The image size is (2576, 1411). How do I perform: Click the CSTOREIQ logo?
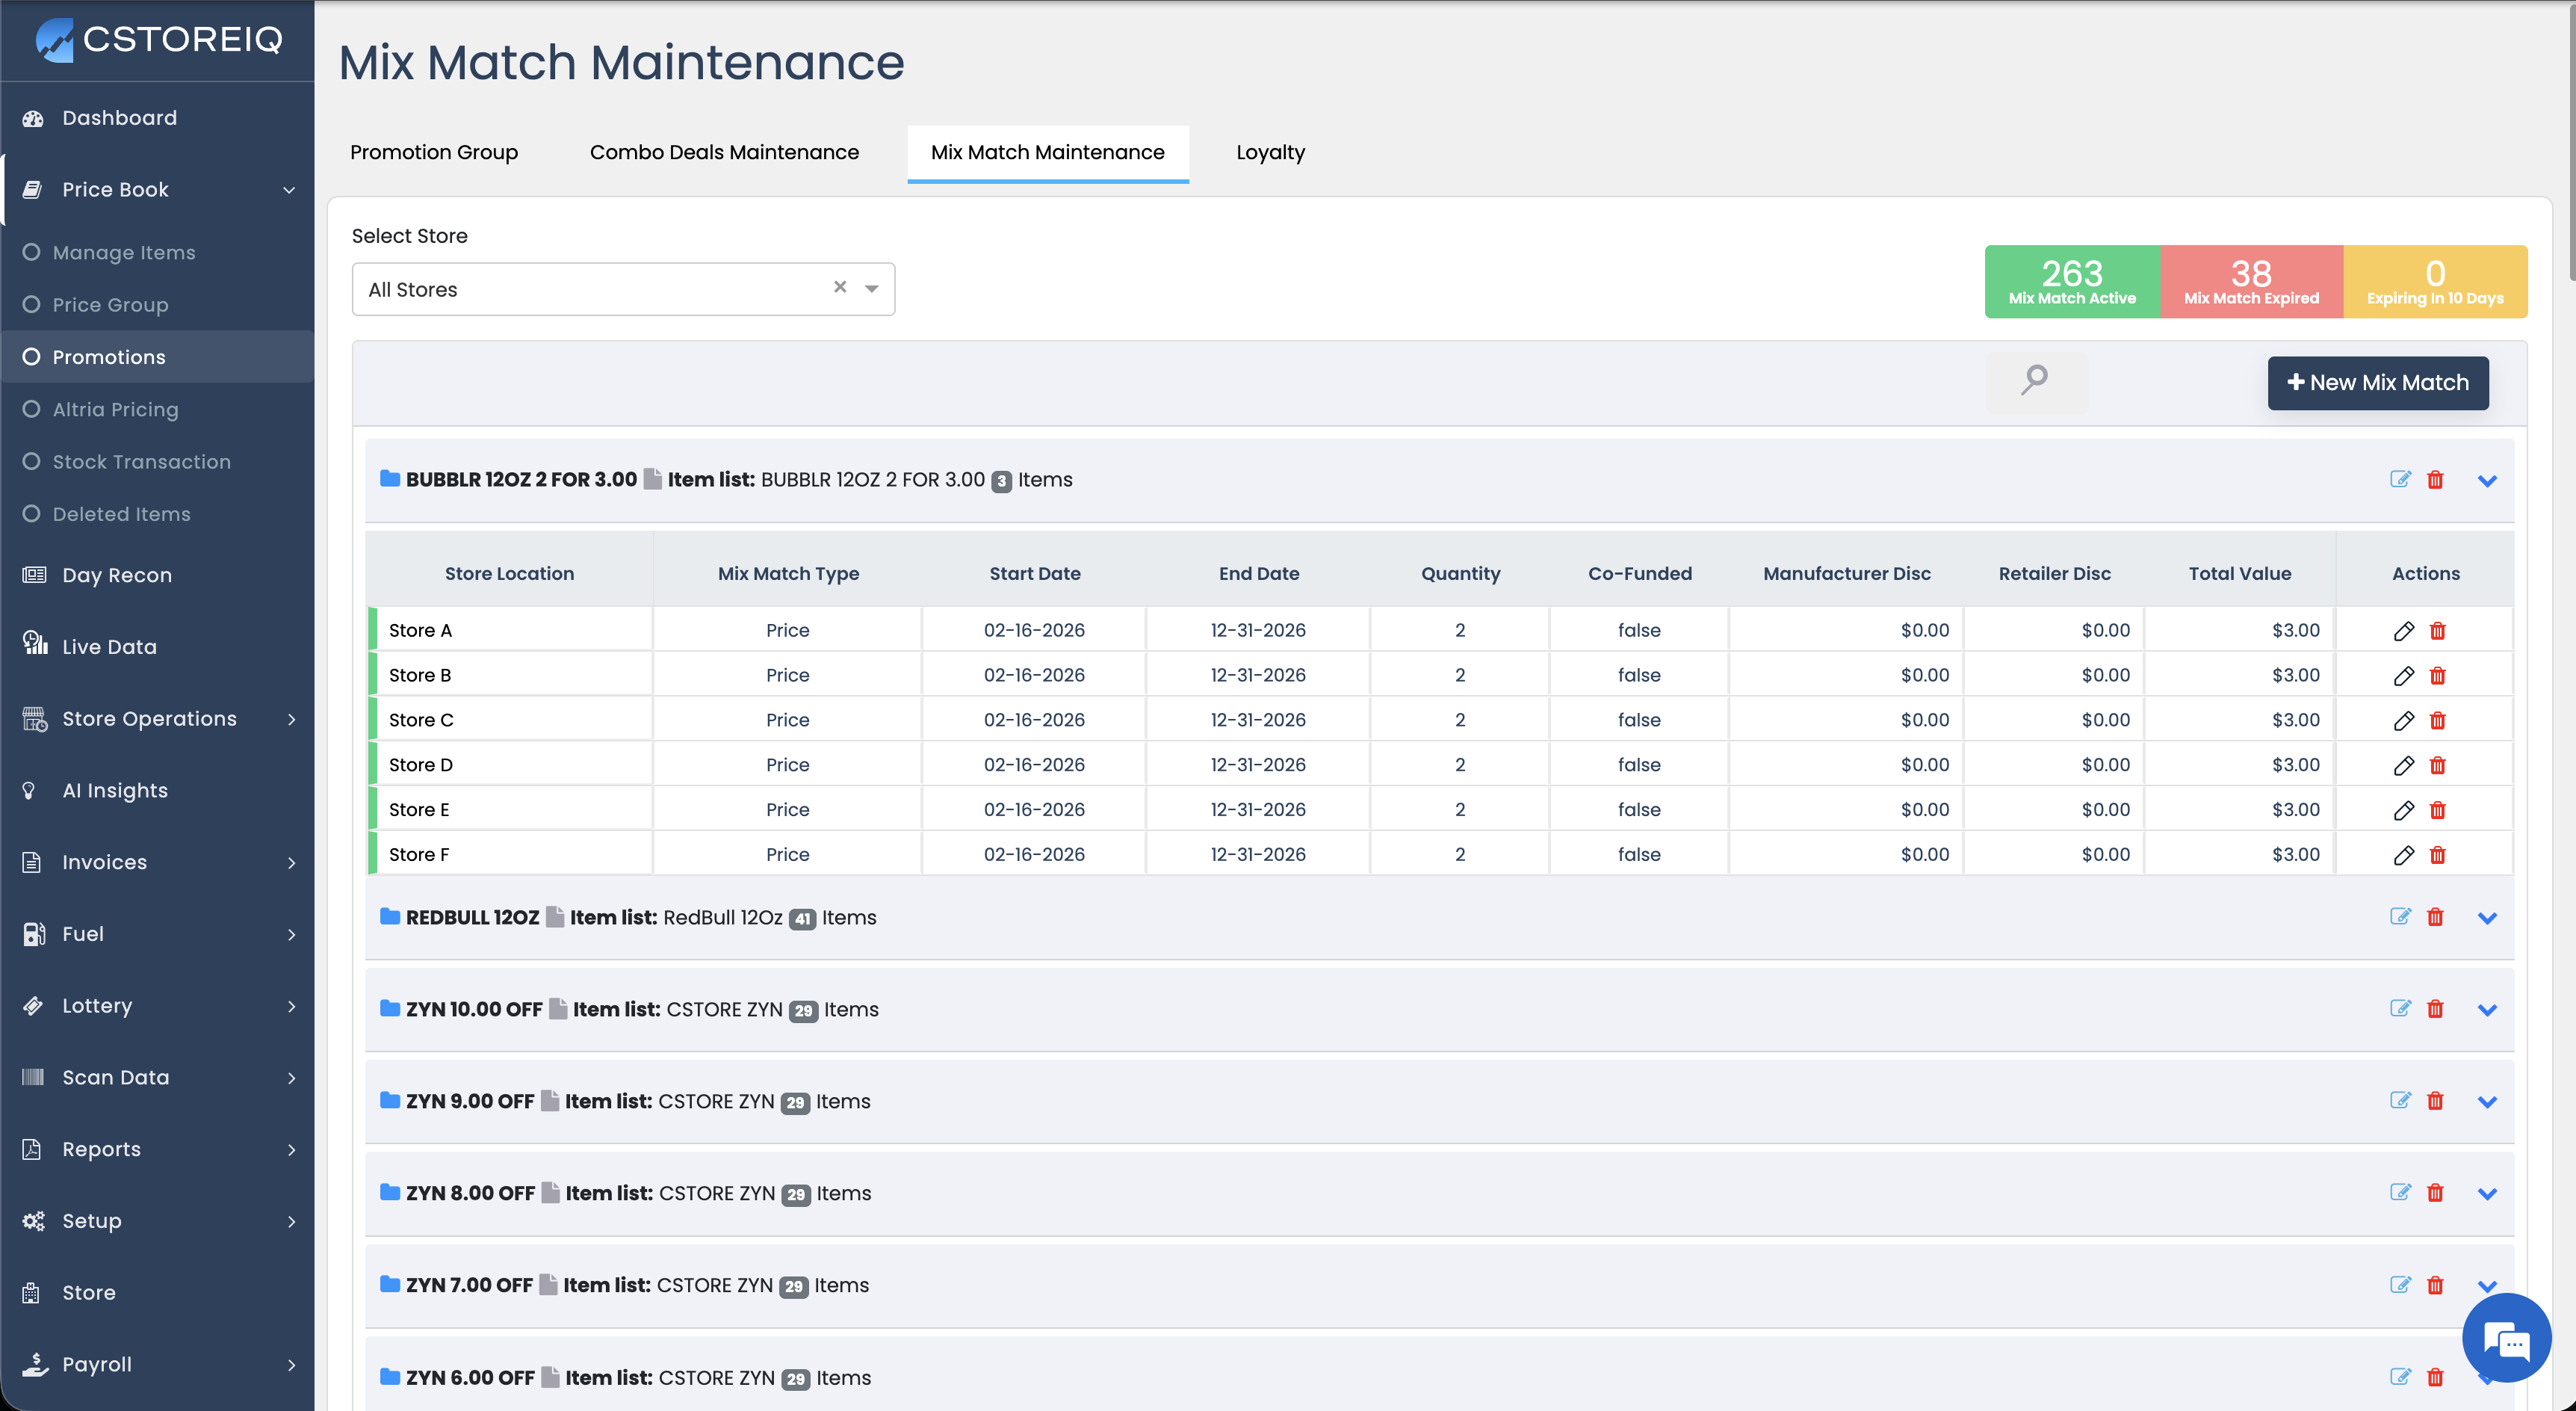(159, 39)
